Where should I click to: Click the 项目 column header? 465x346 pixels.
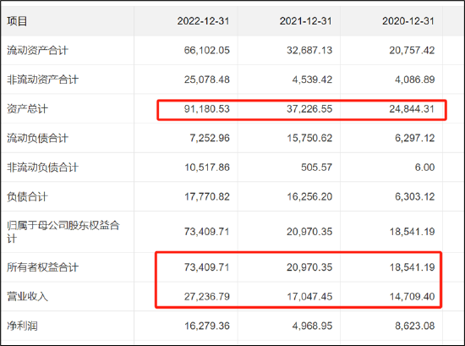point(17,21)
